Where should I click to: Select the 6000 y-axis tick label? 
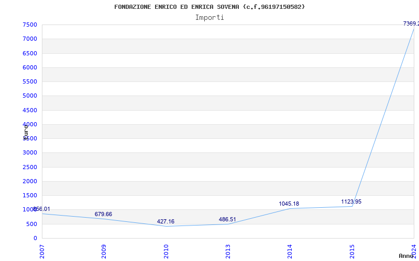(x=30, y=67)
